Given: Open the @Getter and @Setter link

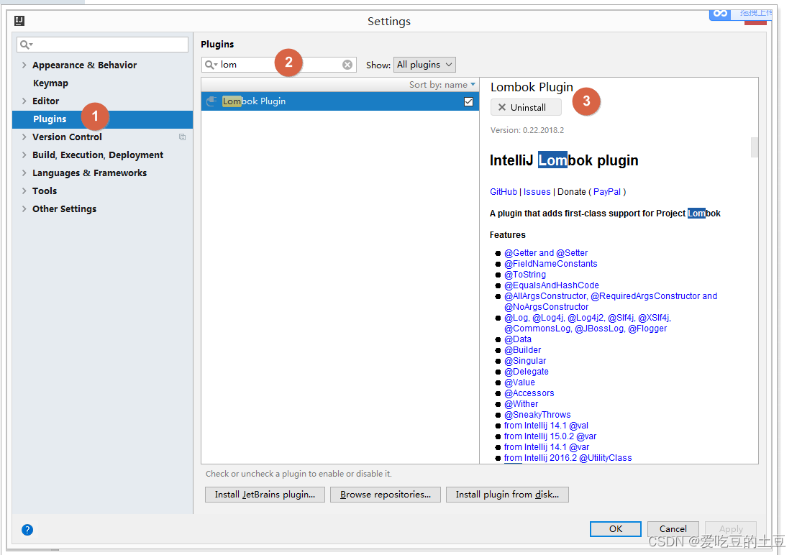Looking at the screenshot, I should coord(546,253).
